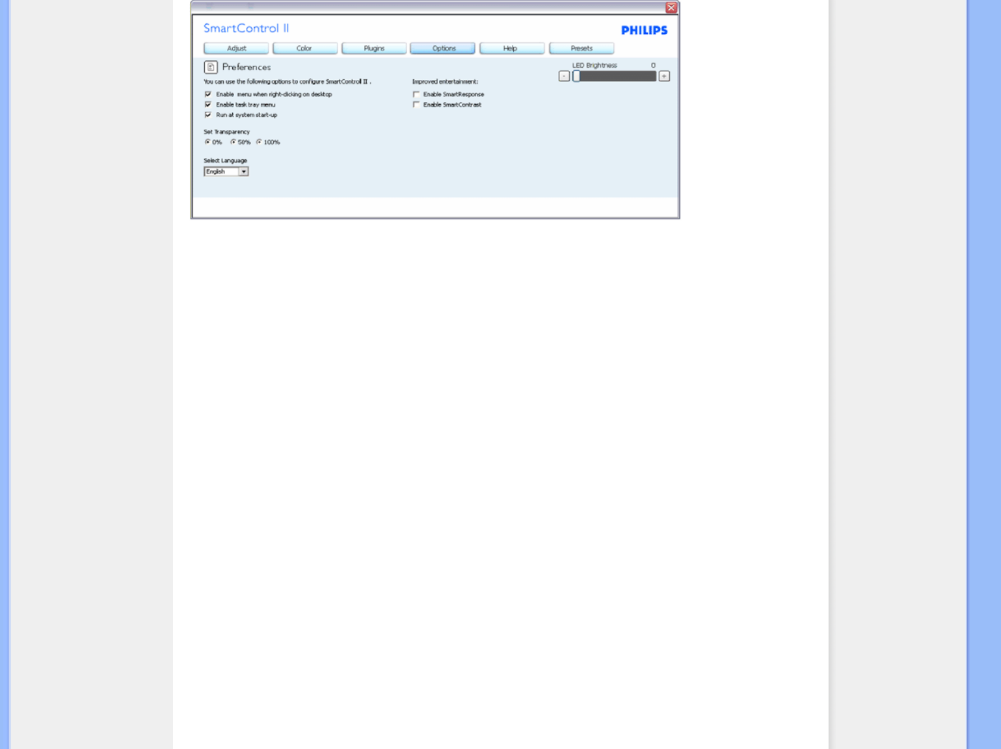Click the LED Brightness slider track
1001x749 pixels.
click(615, 76)
